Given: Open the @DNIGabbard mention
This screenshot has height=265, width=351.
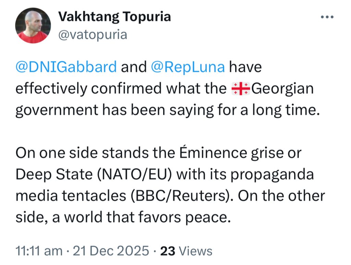Looking at the screenshot, I should (x=66, y=67).
